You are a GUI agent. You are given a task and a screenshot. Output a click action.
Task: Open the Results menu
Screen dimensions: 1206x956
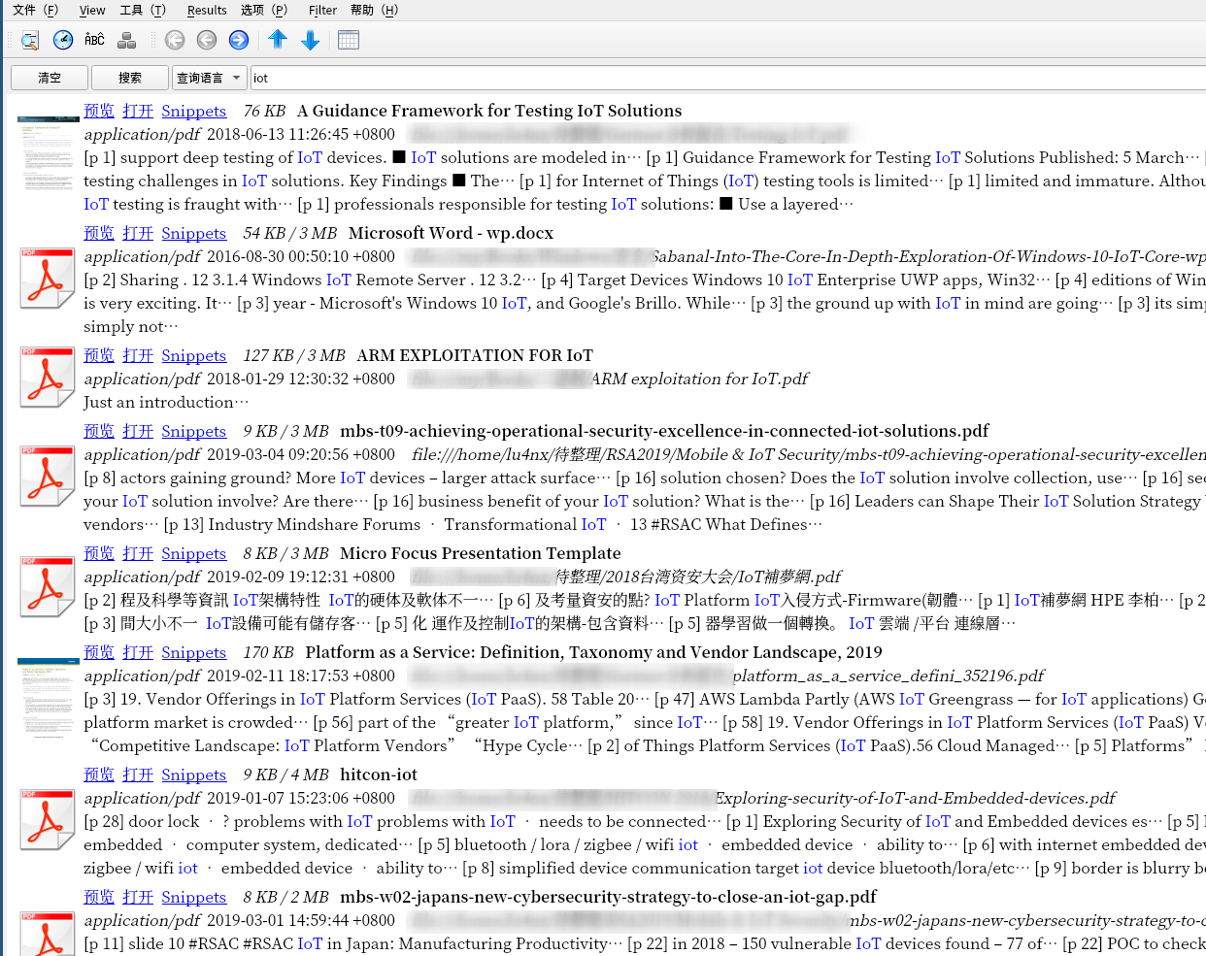[207, 10]
